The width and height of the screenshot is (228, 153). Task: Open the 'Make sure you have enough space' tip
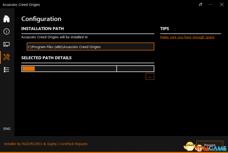187,37
